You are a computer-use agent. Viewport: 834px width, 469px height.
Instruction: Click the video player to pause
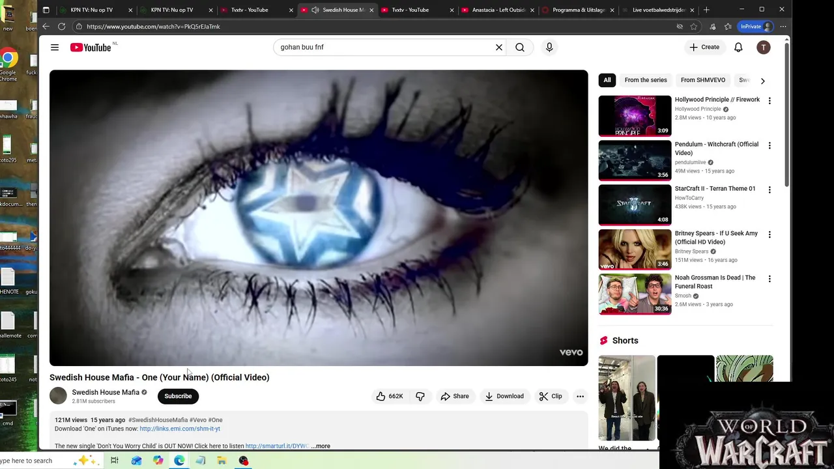(319, 218)
